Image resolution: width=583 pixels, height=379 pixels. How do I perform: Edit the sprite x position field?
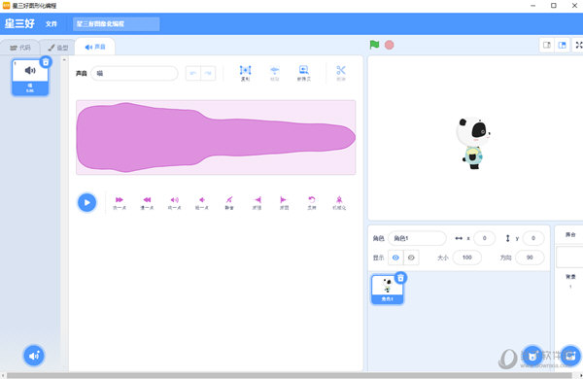click(485, 238)
